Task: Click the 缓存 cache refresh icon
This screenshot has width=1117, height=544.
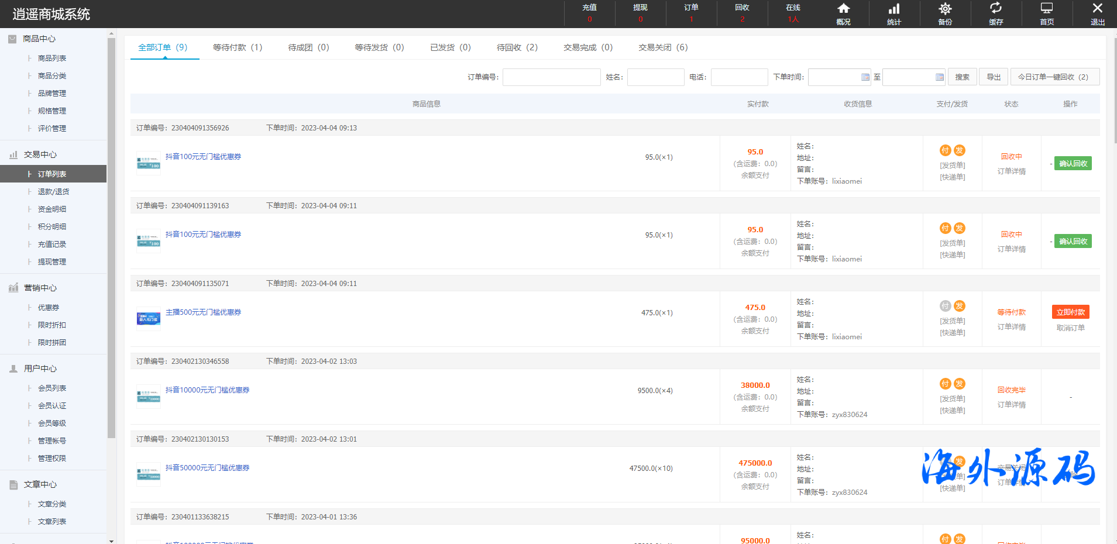Action: [996, 9]
